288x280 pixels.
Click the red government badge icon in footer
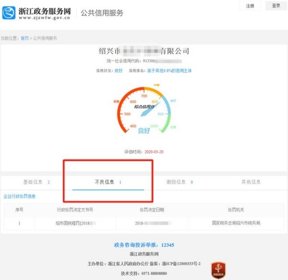[218, 269]
